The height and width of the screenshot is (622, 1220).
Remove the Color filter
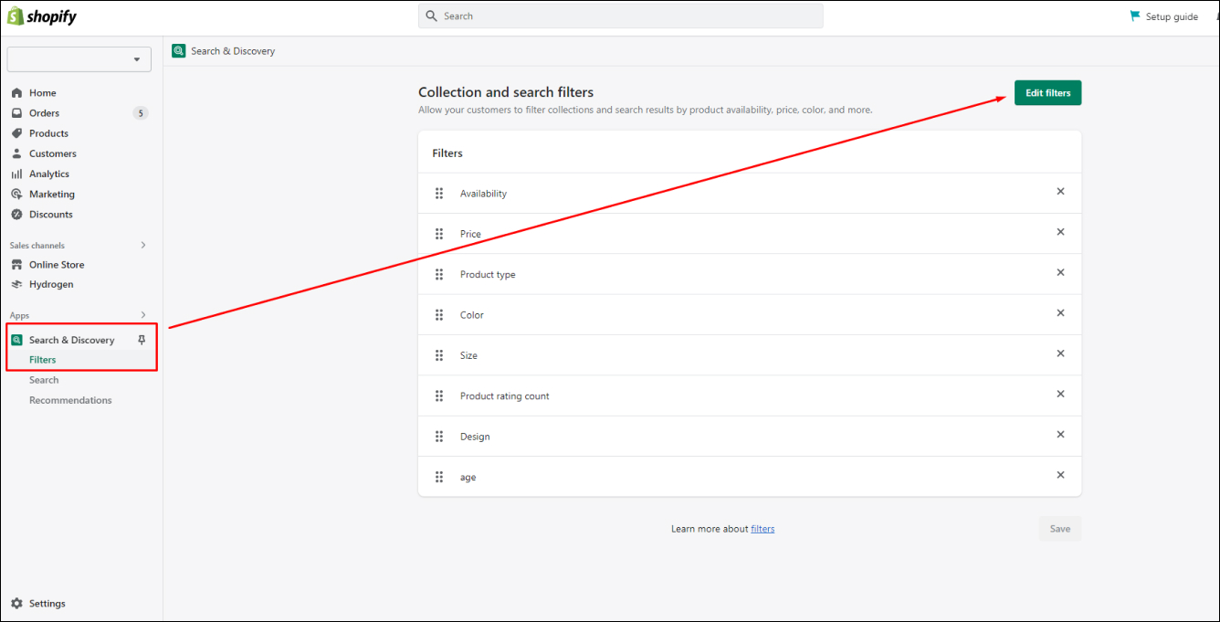(1060, 313)
